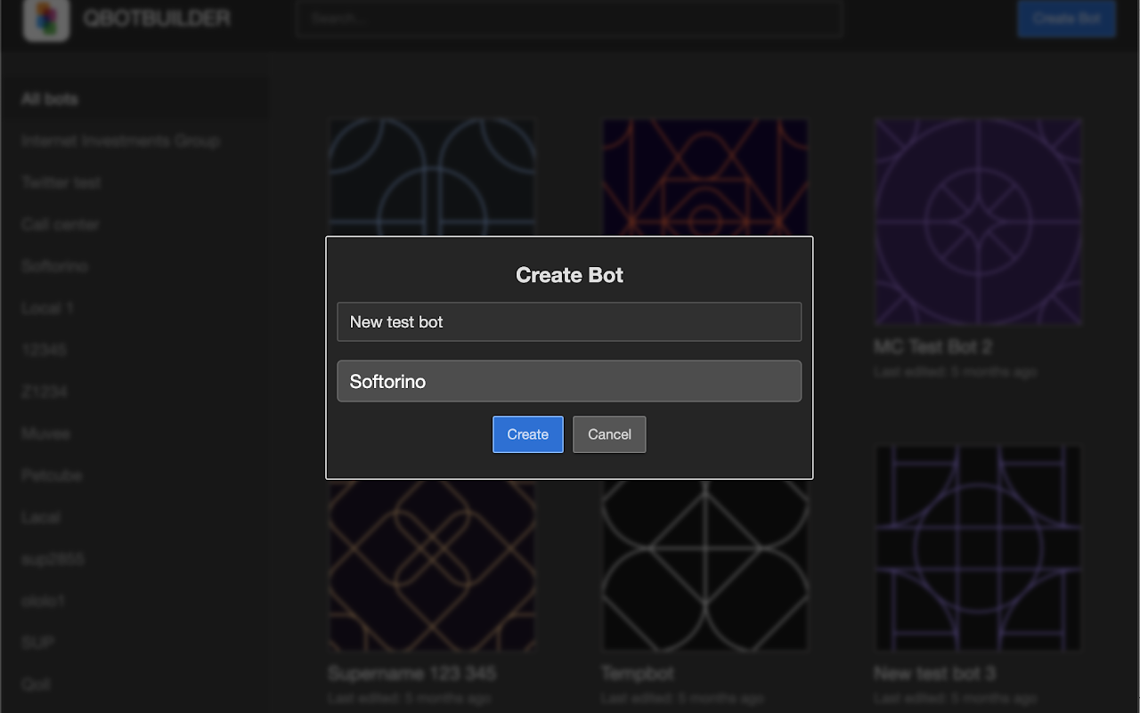Cancel the Create Bot dialog
The width and height of the screenshot is (1140, 713).
pyautogui.click(x=609, y=434)
